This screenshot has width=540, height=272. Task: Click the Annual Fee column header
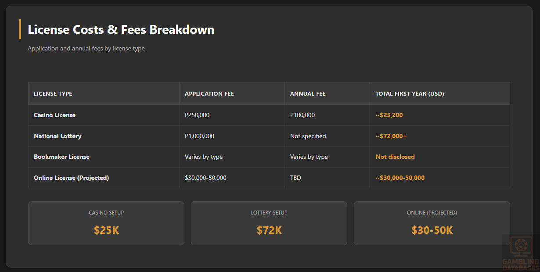click(x=308, y=94)
